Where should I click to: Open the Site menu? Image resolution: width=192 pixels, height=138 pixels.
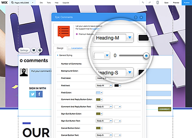(41, 3)
